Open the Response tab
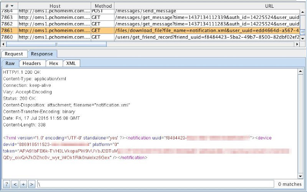This screenshot has width=307, height=192. [42, 54]
